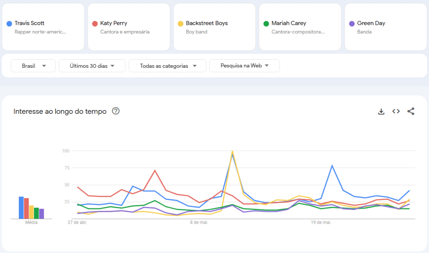The height and width of the screenshot is (253, 429).
Task: Click the Katy Perry red peak near 75
Action: click(x=155, y=171)
